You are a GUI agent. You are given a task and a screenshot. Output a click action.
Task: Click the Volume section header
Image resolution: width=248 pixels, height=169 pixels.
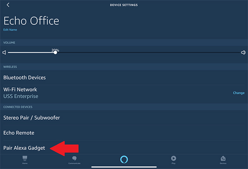[9, 43]
